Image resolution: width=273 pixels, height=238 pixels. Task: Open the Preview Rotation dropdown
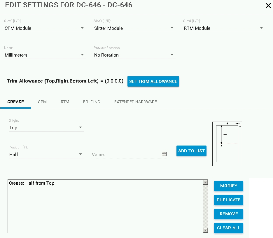click(172, 55)
